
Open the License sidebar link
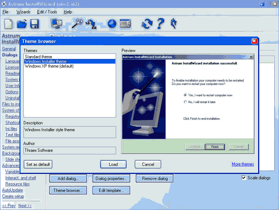12,67
